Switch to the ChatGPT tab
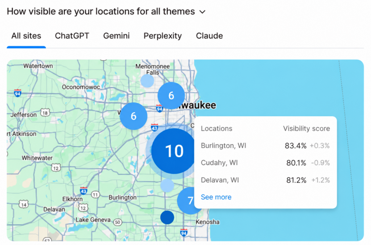 pos(72,36)
